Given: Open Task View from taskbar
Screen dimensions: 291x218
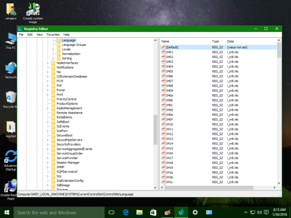Looking at the screenshot, I should click(112, 213).
